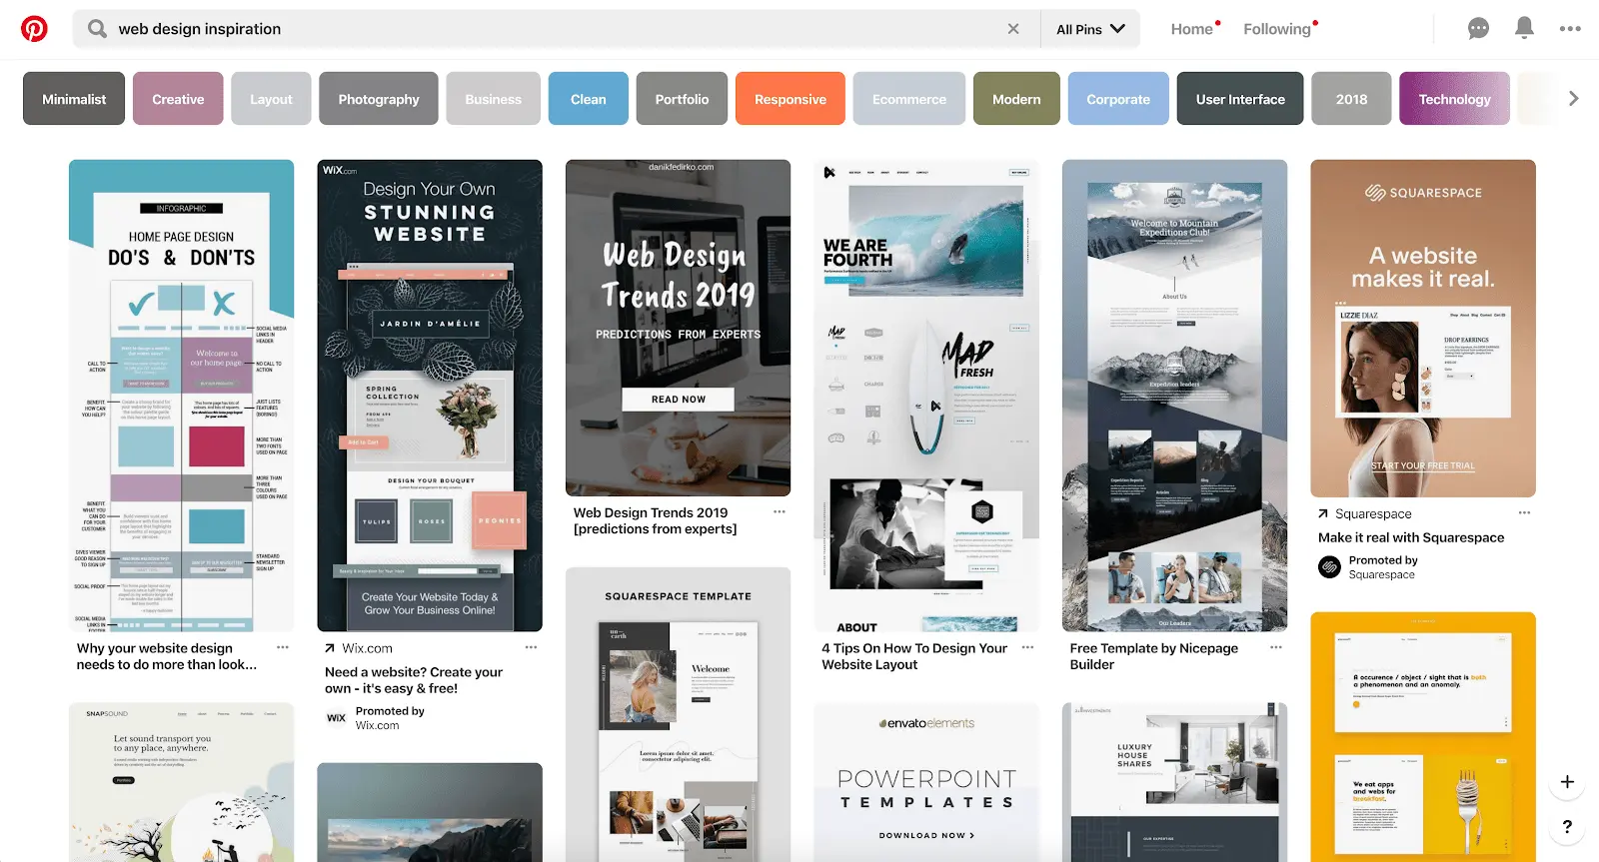1599x862 pixels.
Task: Filter by the Responsive orange chip
Action: click(790, 99)
